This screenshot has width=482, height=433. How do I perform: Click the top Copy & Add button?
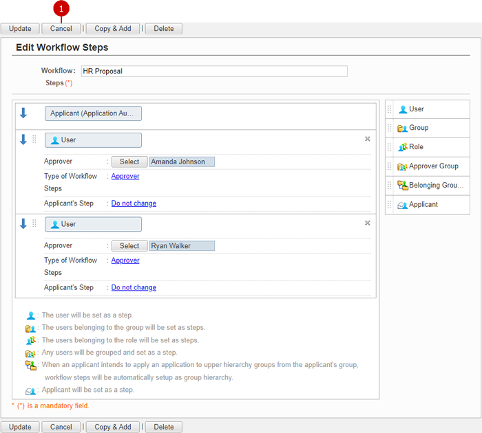pyautogui.click(x=112, y=29)
